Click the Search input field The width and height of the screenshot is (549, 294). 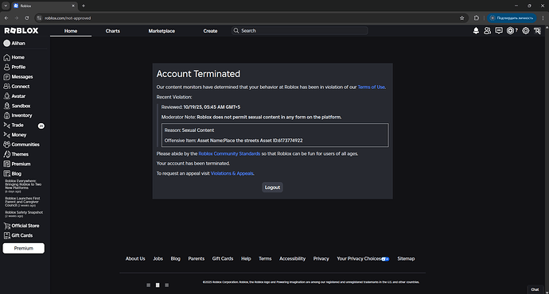(x=300, y=31)
